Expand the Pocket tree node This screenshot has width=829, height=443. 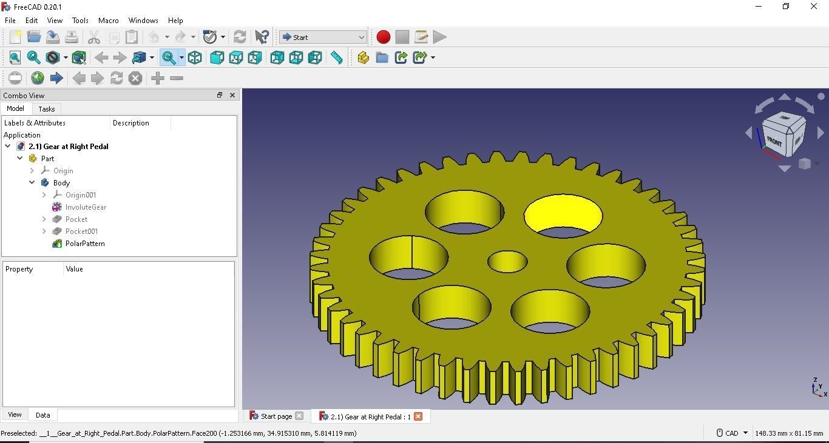[44, 219]
